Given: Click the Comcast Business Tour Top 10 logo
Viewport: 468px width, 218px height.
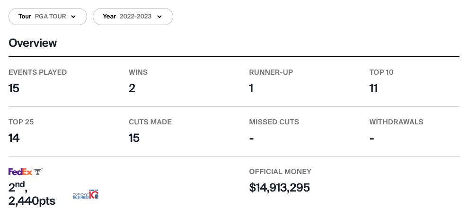Looking at the screenshot, I should pos(86,195).
